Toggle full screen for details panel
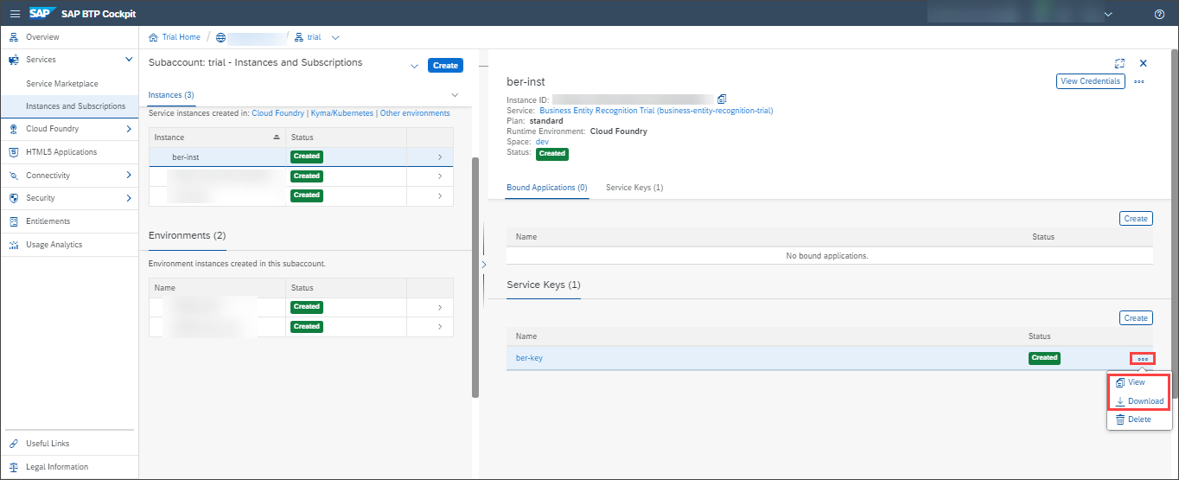This screenshot has height=480, width=1179. point(1119,63)
